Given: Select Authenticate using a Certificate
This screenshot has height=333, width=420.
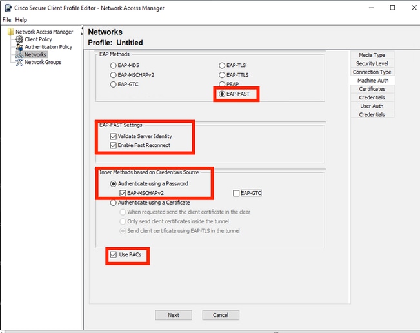Looking at the screenshot, I should [x=114, y=203].
